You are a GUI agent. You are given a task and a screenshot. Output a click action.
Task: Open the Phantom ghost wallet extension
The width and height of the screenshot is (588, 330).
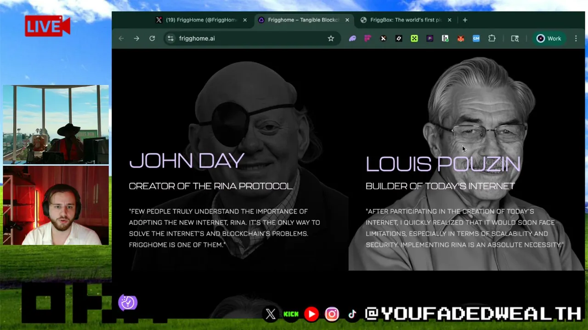coord(352,38)
